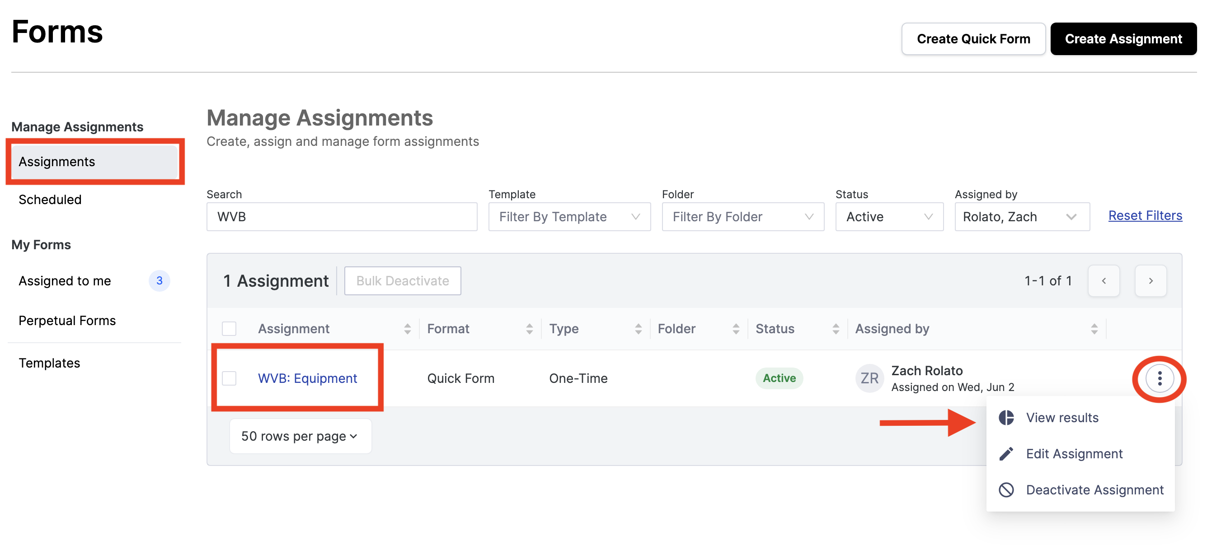
Task: Go to next page of assignments
Action: 1151,280
